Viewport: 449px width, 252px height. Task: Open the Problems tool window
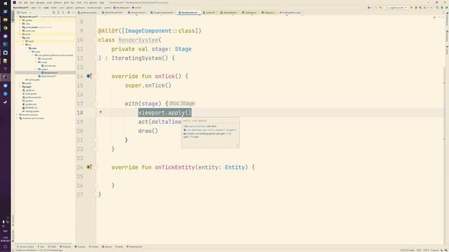click(65, 246)
